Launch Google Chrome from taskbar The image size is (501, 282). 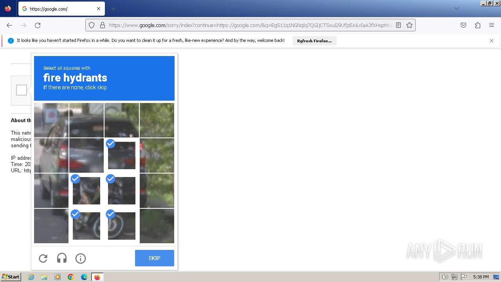coord(71,277)
